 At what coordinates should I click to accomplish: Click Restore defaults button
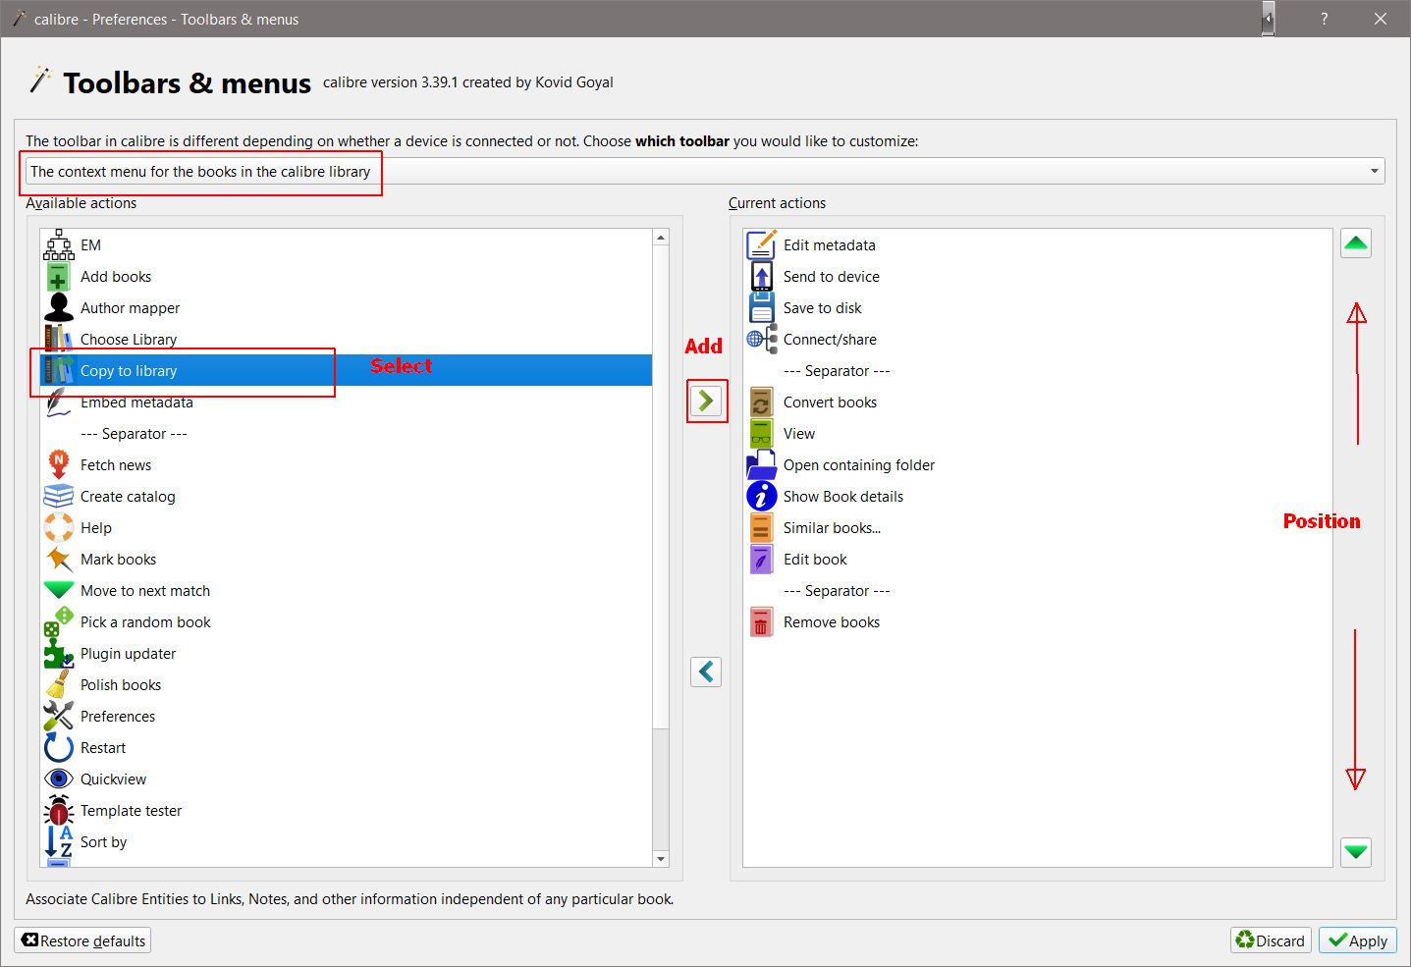pyautogui.click(x=82, y=940)
